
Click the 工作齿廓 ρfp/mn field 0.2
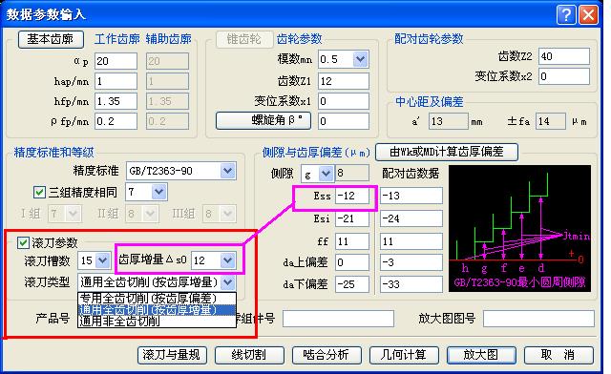[x=116, y=121]
